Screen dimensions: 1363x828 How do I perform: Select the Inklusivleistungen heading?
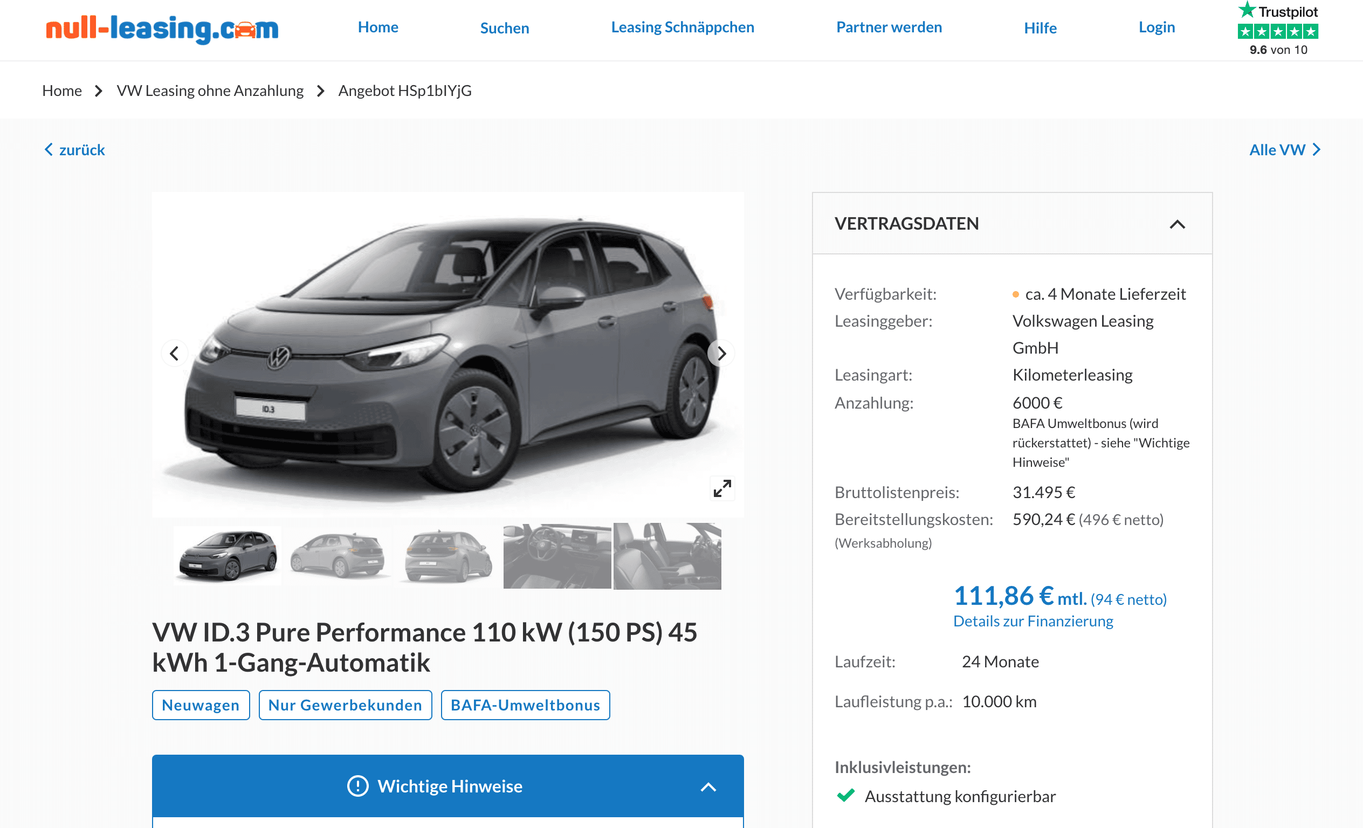pos(903,767)
